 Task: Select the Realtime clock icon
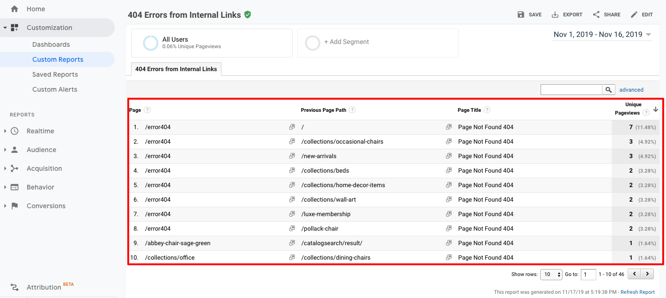pos(14,131)
